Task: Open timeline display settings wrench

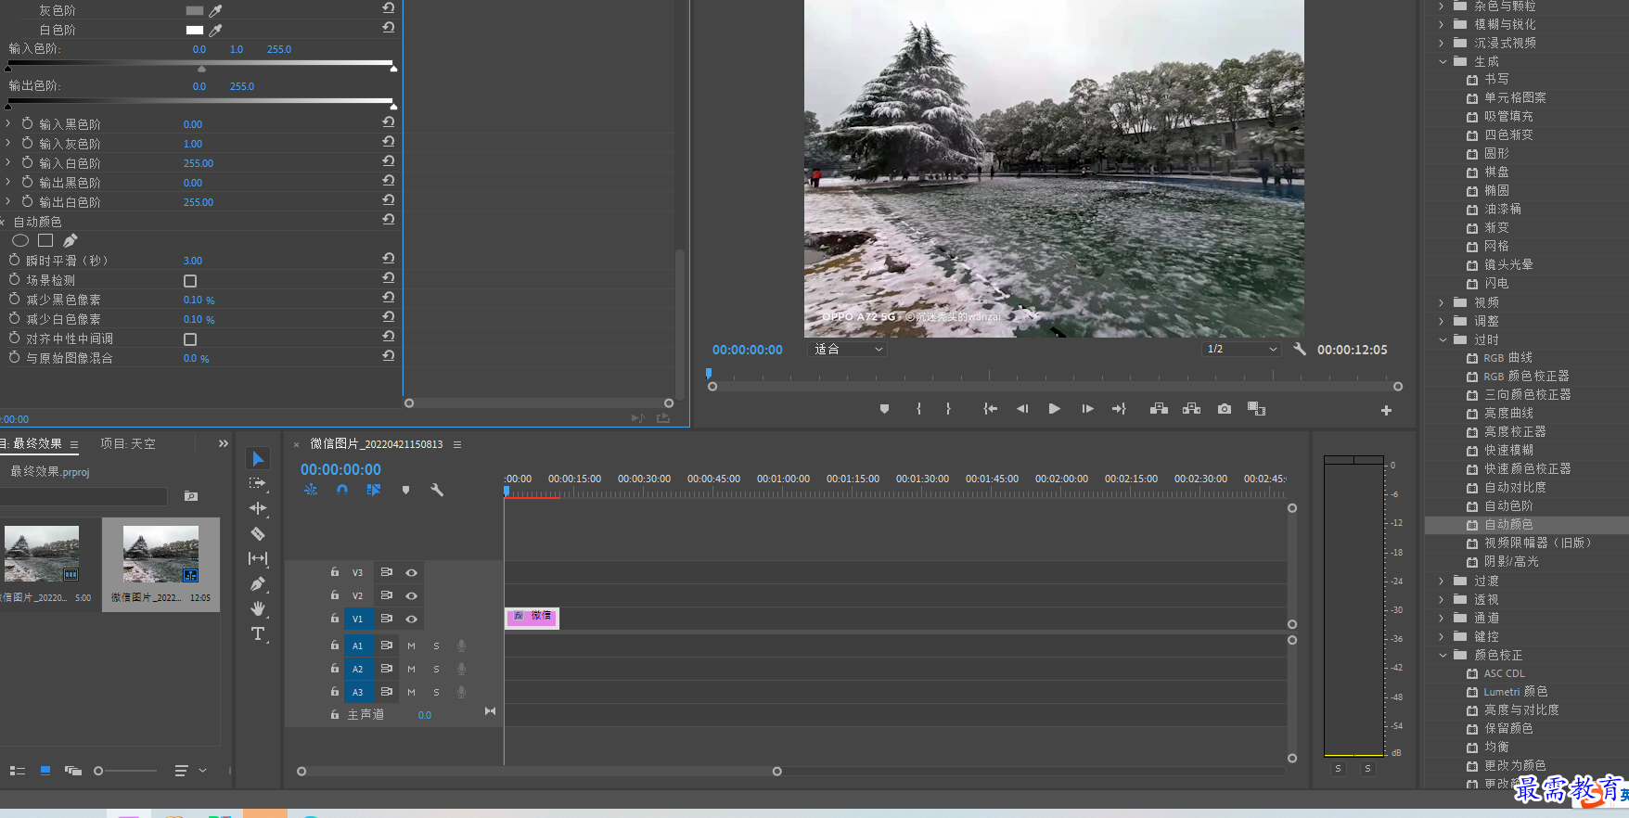Action: [437, 490]
